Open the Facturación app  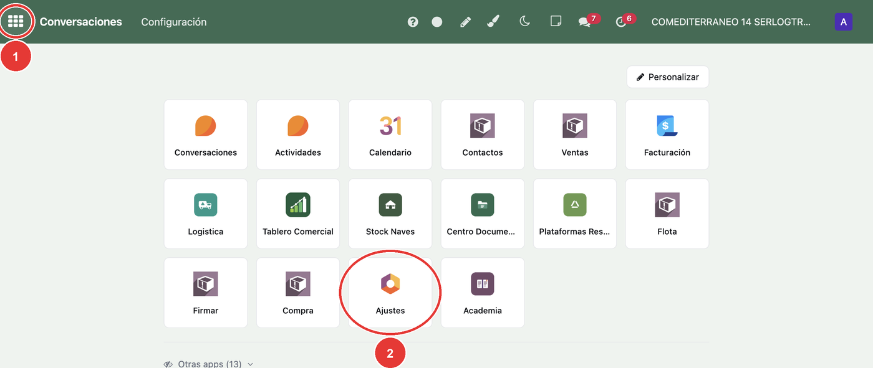click(667, 134)
